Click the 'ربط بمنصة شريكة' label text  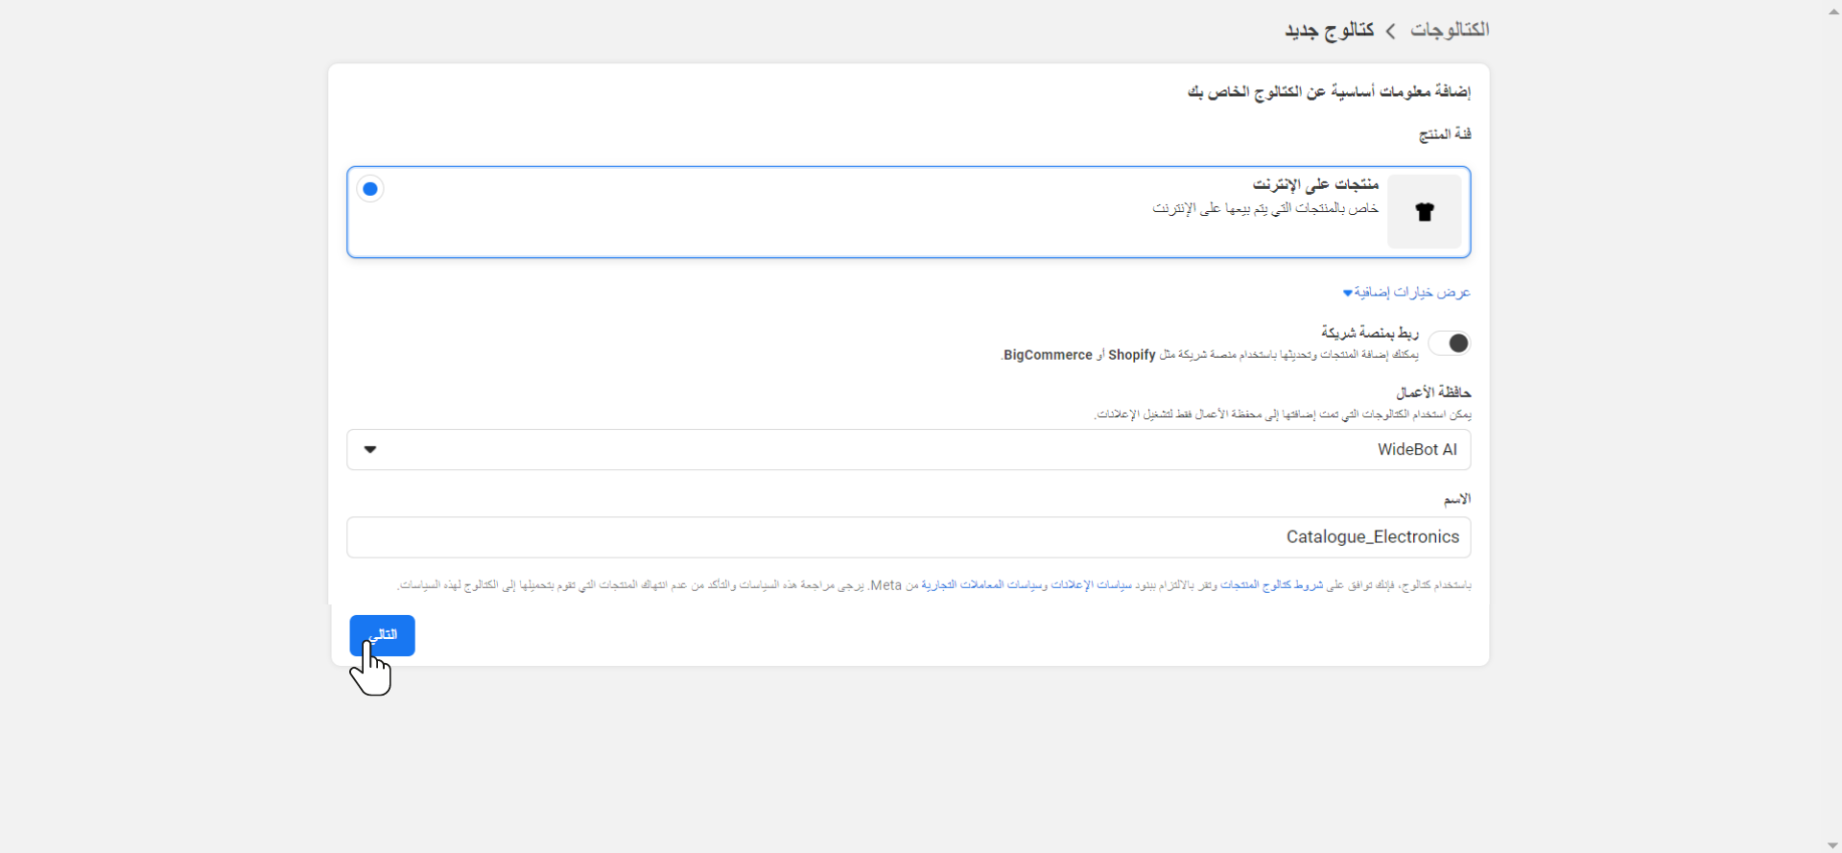coord(1369,333)
